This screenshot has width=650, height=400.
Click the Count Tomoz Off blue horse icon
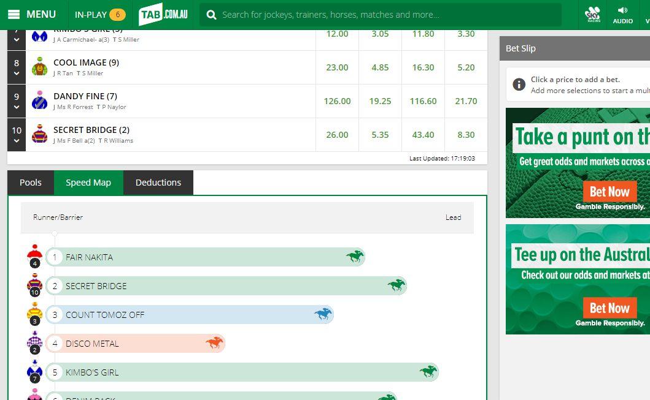click(x=323, y=314)
